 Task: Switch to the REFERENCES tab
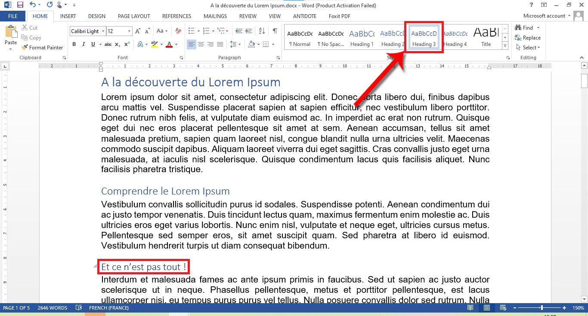click(176, 16)
